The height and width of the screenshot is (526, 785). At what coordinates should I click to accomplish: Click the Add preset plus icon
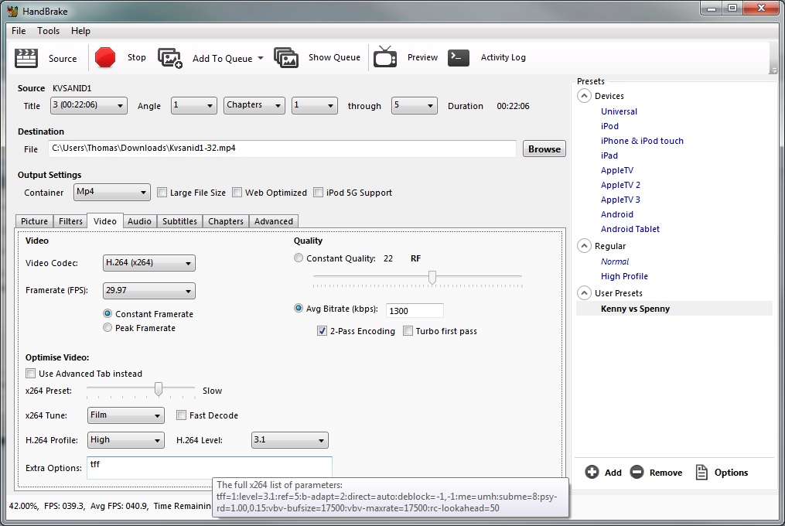pyautogui.click(x=592, y=472)
